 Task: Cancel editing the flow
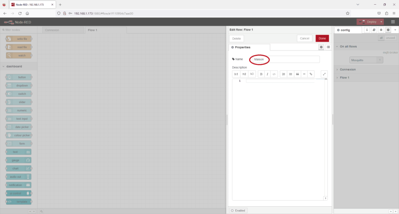(305, 39)
